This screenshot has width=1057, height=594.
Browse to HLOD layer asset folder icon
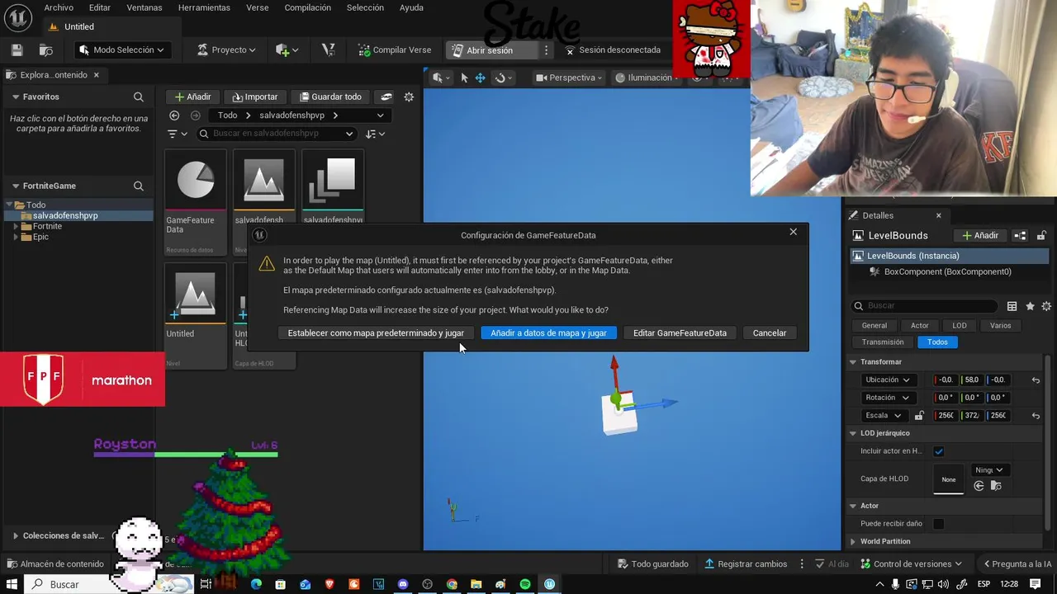[x=996, y=486]
